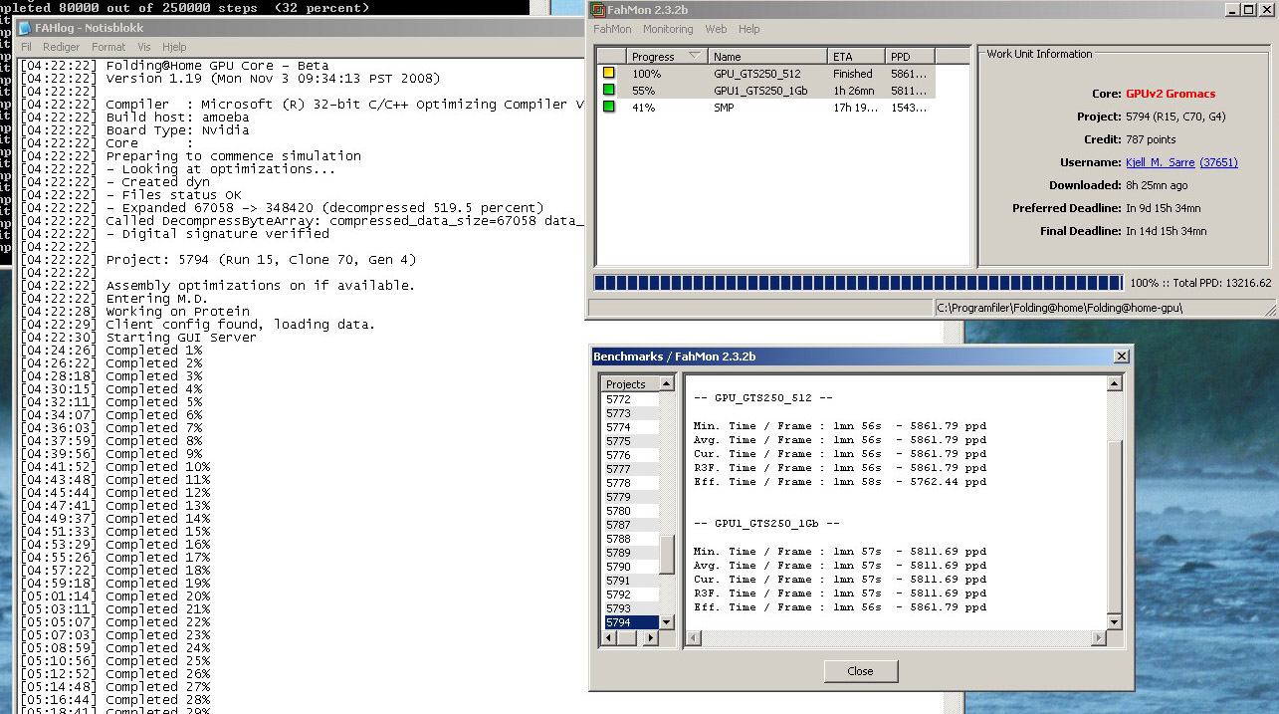Click the Projects list vertical scrollbar thumb

coord(667,556)
